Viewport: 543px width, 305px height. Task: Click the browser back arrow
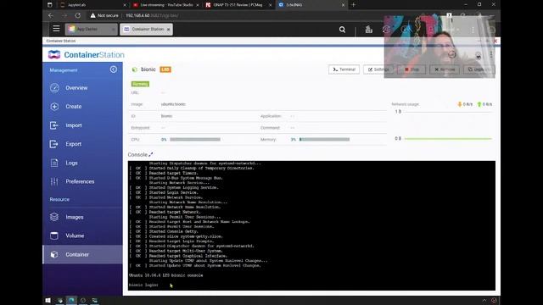click(x=51, y=15)
